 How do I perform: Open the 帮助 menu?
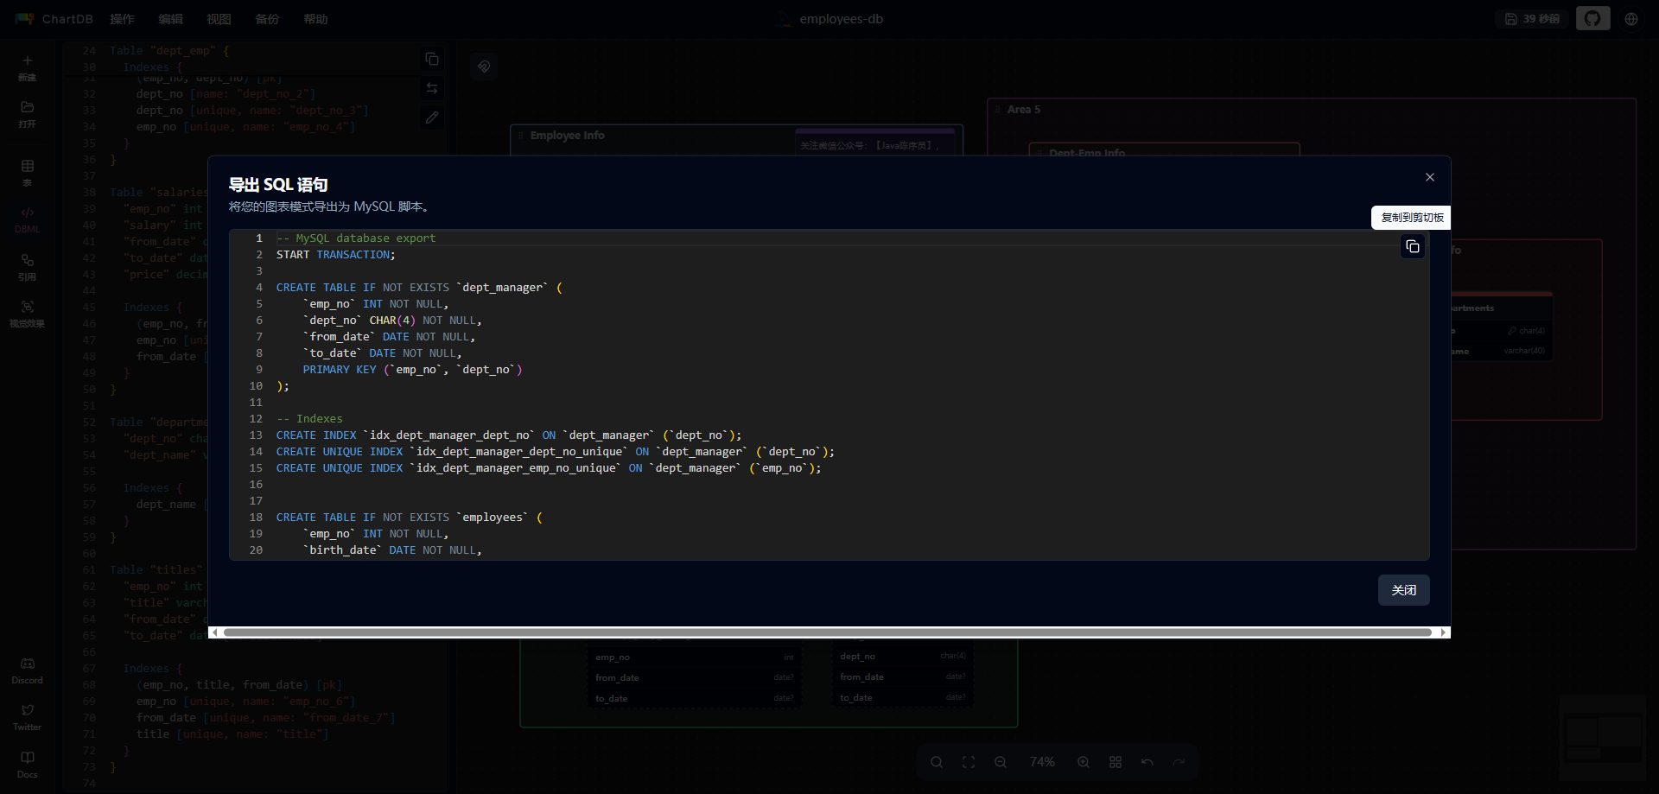315,19
